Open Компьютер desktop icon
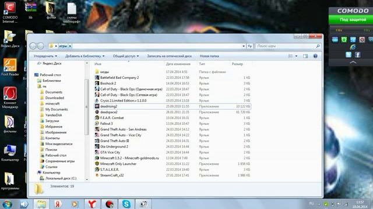 [10, 153]
